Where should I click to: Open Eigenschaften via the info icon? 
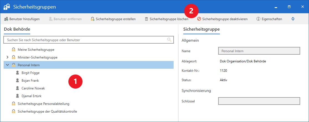click(258, 19)
